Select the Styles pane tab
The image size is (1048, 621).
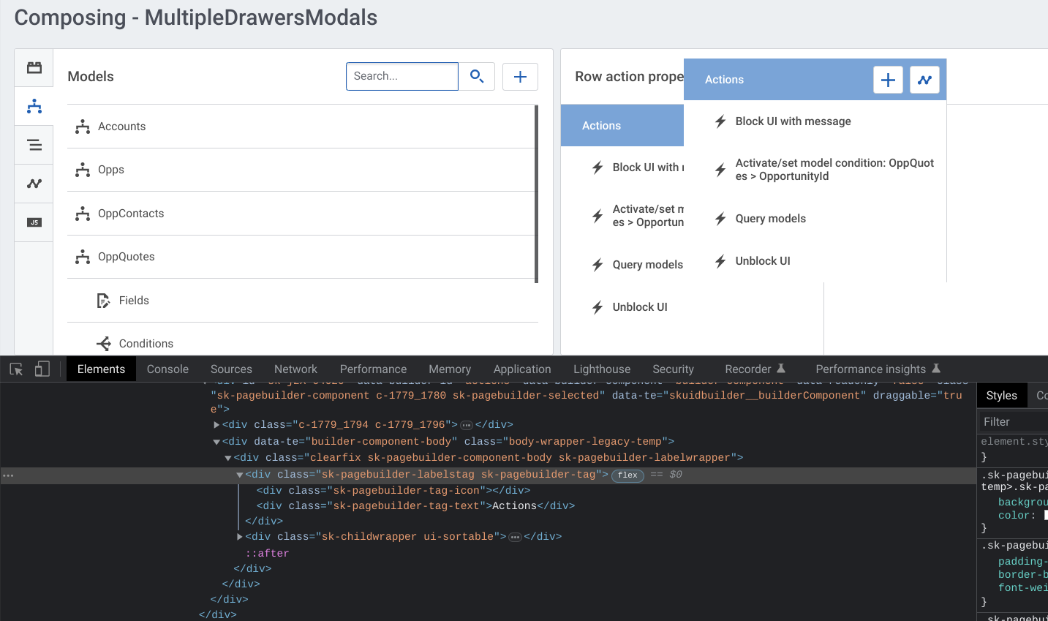click(x=1001, y=396)
